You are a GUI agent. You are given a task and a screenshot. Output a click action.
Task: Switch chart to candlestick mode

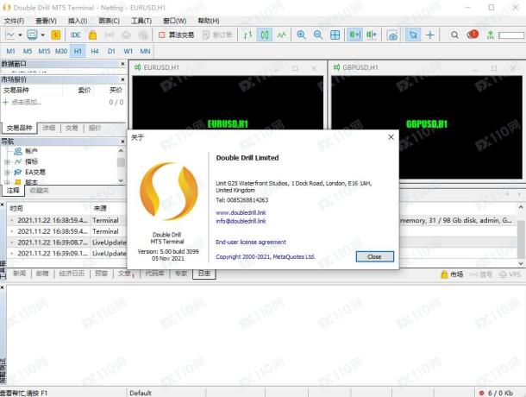point(265,35)
